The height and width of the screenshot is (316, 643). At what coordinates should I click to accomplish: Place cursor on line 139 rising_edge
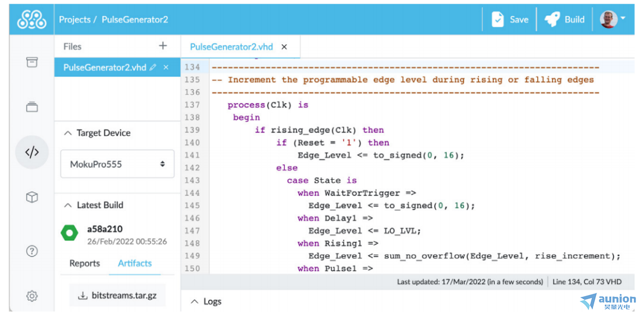coord(319,130)
